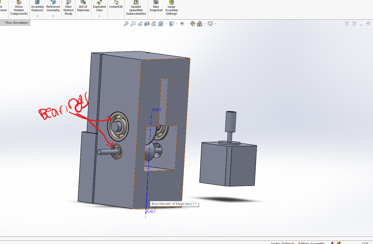Open Large Assembly Settings

[x=171, y=8]
